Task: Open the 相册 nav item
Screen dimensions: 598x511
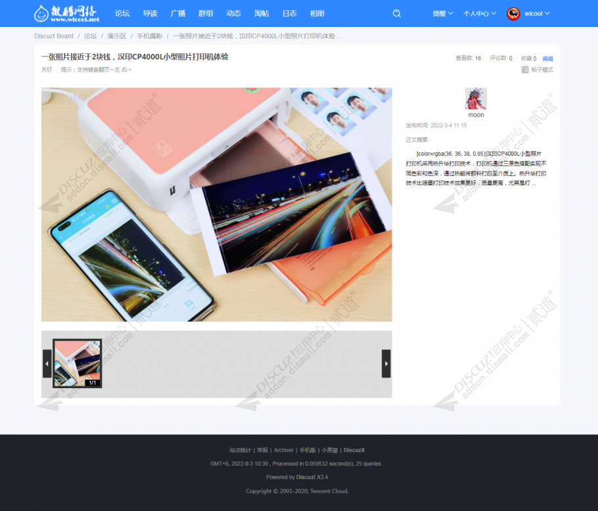Action: [x=317, y=13]
